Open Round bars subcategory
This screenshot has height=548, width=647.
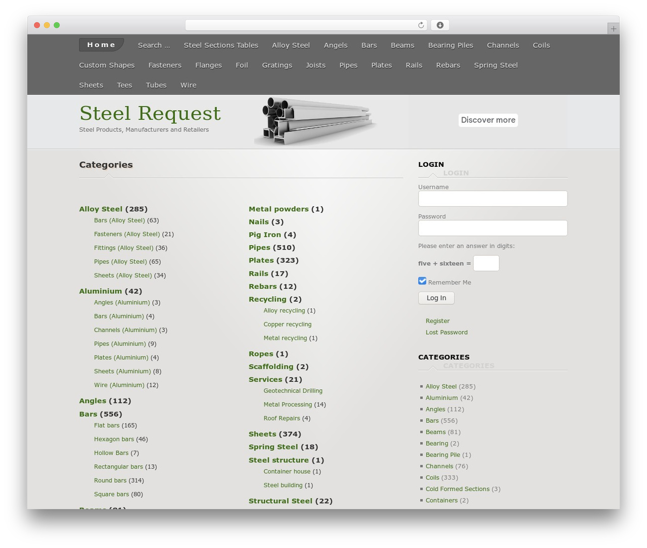pos(110,481)
